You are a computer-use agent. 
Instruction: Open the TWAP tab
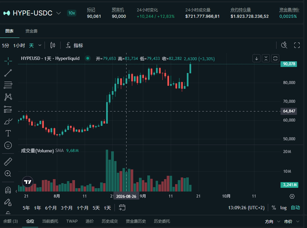click(x=72, y=221)
